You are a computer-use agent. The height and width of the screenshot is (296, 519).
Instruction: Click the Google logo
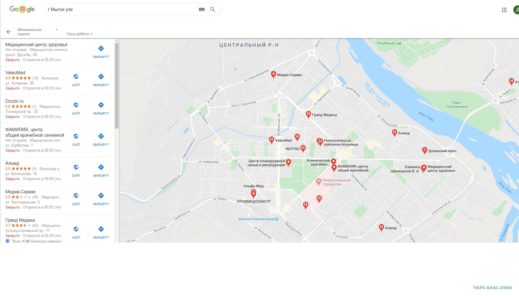(22, 9)
